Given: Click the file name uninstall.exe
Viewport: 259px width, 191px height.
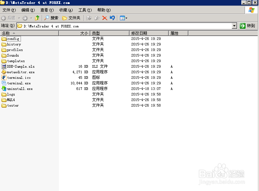Looking at the screenshot, I should [x=20, y=89].
